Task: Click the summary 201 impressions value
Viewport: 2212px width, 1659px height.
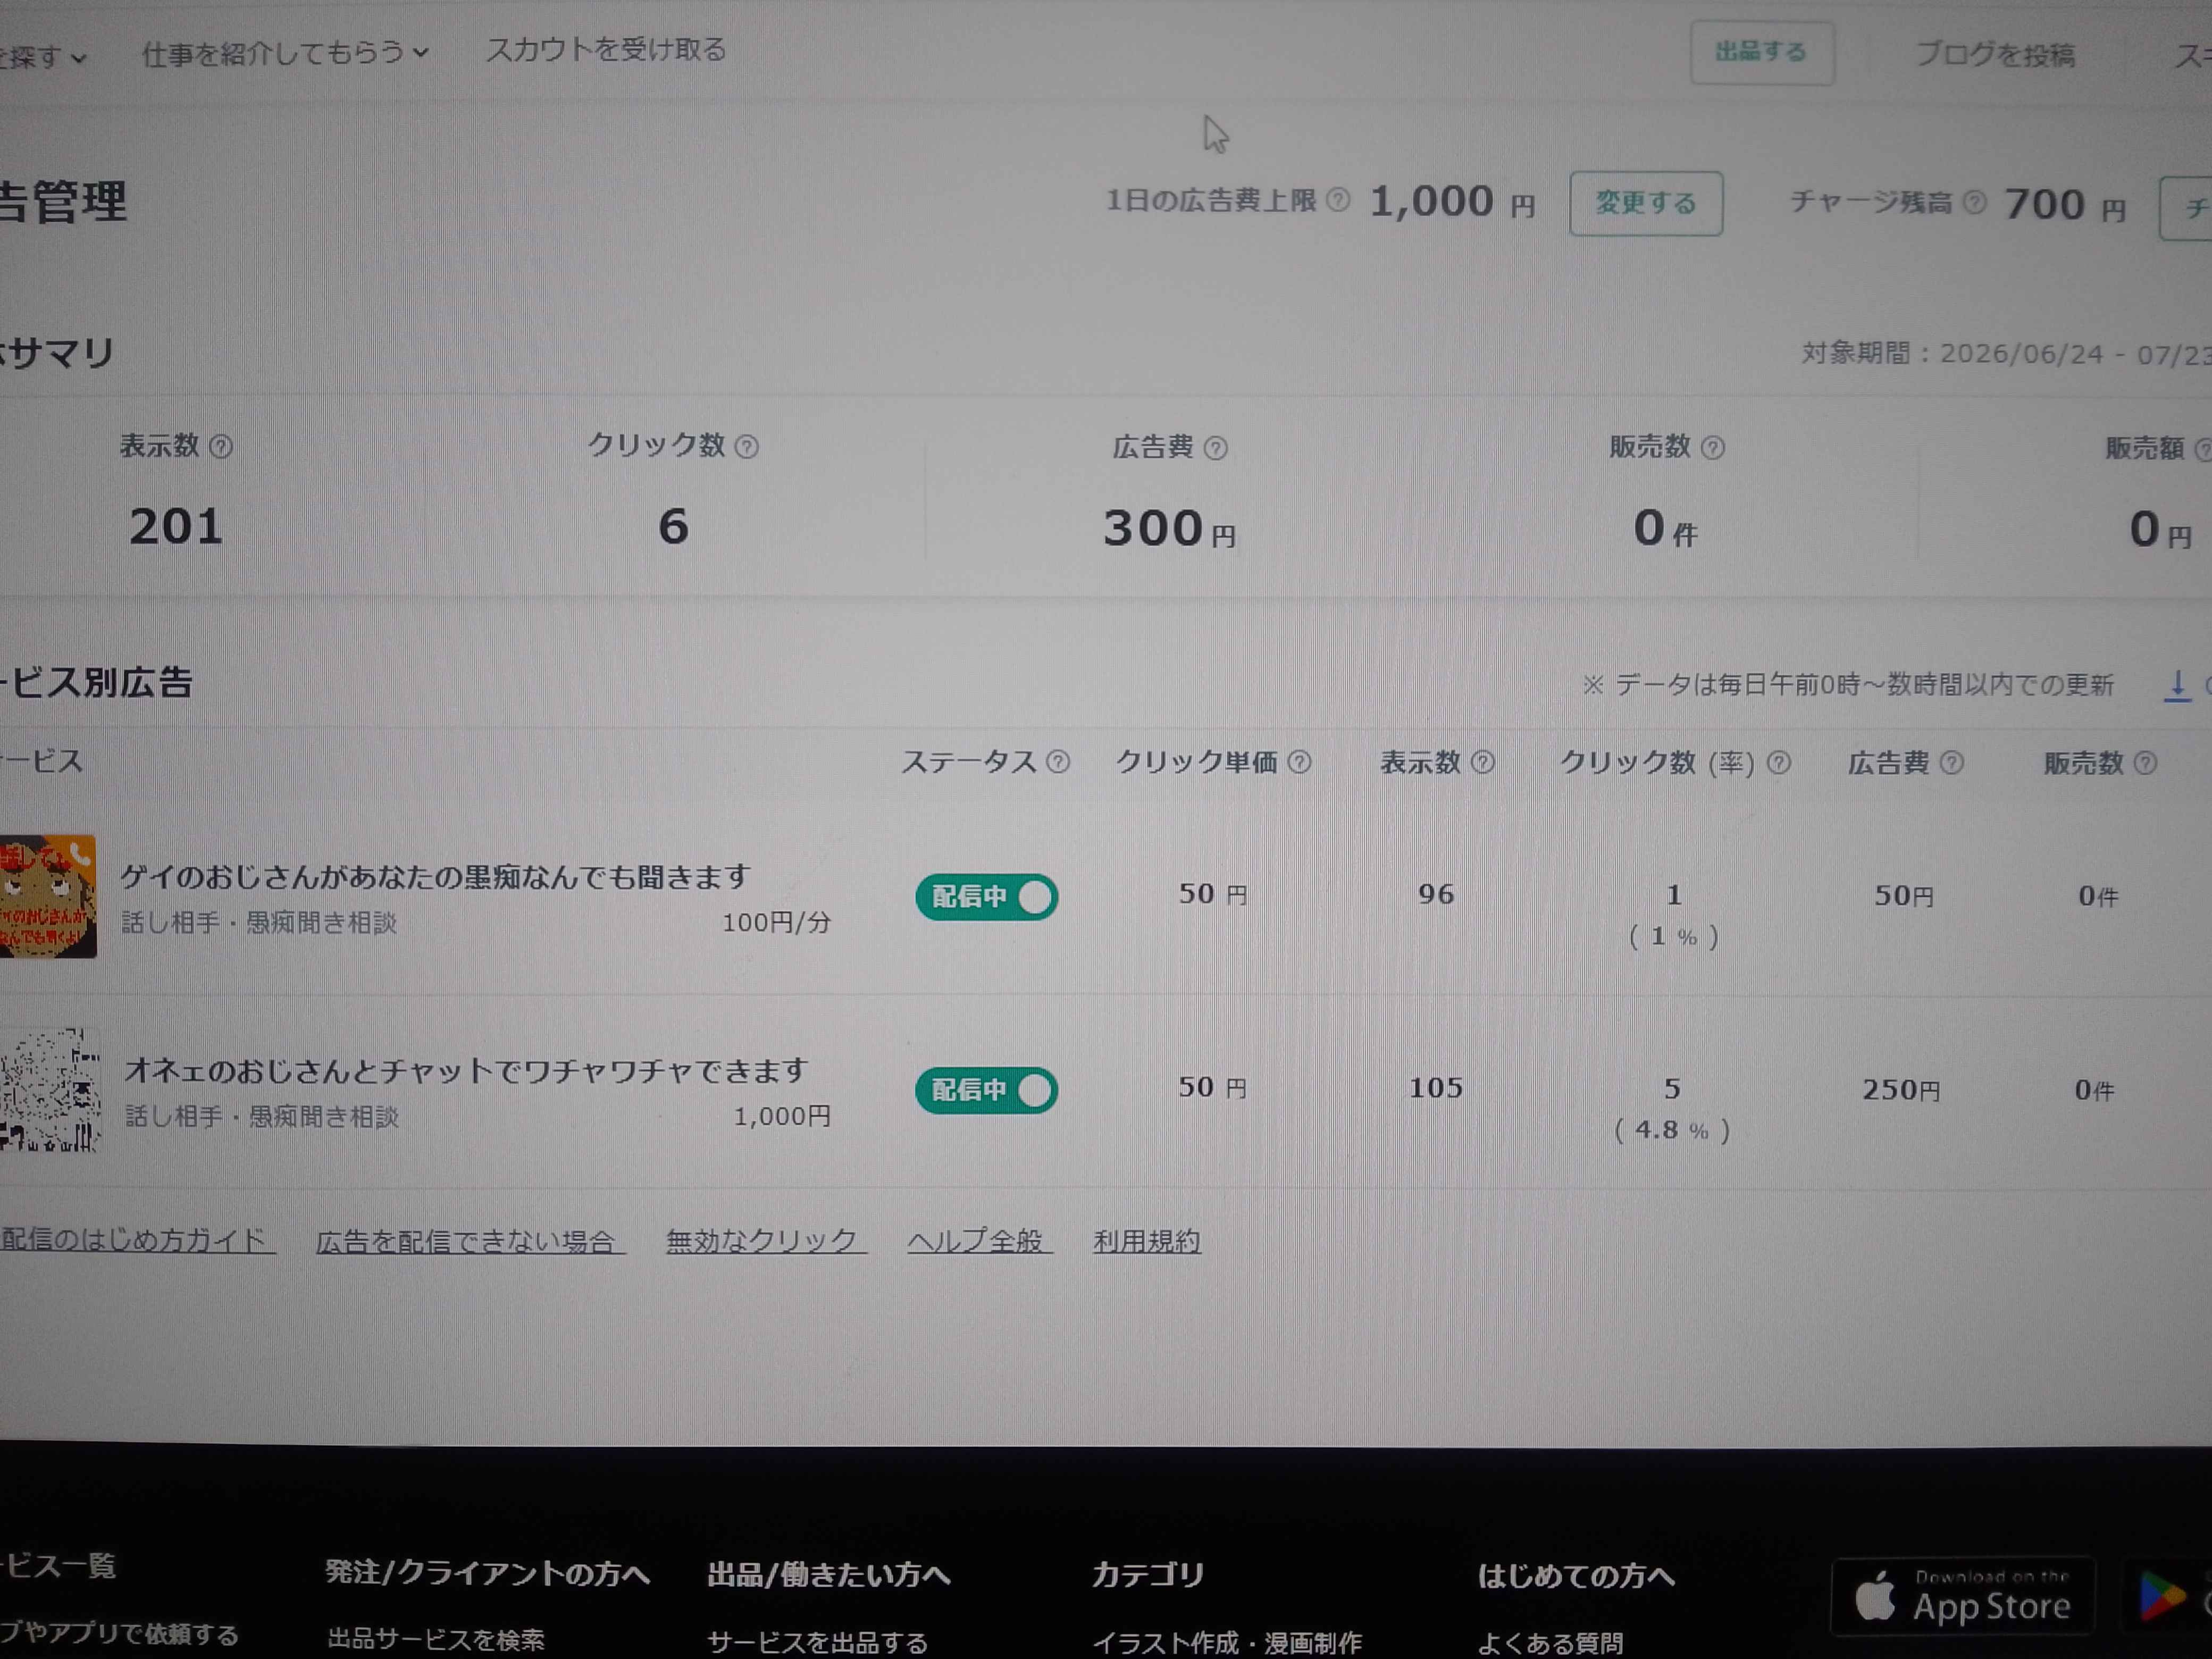Action: pos(176,526)
